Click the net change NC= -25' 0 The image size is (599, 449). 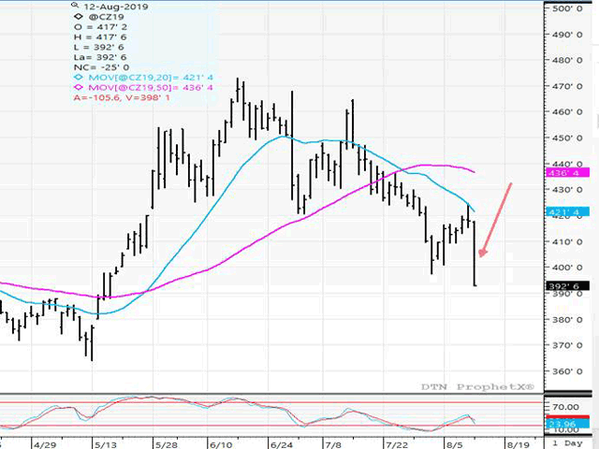coord(101,67)
